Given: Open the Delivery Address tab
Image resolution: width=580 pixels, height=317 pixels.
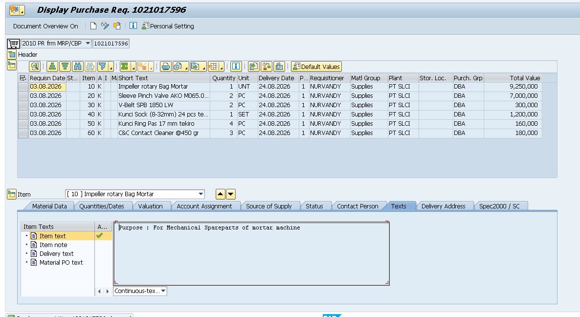Looking at the screenshot, I should (443, 206).
